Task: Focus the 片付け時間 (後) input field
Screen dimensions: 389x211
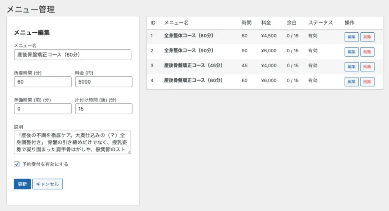Action: [x=103, y=109]
